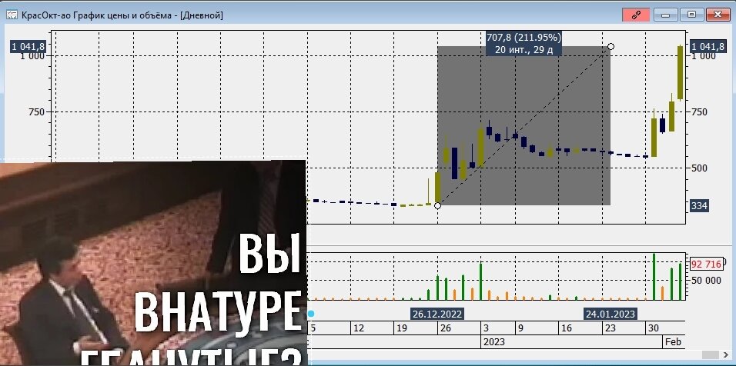Minimize the КрасОкт-ао chart window
736x366 pixels.
pyautogui.click(x=666, y=15)
